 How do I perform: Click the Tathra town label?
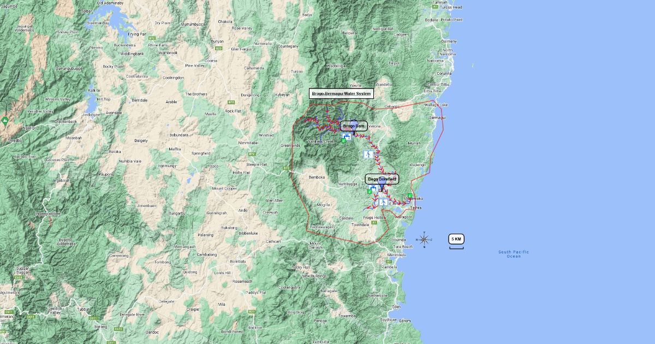[x=416, y=207]
